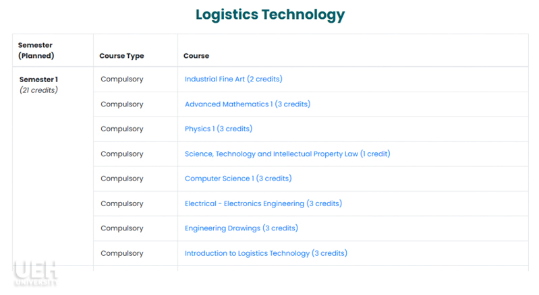Click the Course column header
Image resolution: width=539 pixels, height=295 pixels.
[196, 56]
